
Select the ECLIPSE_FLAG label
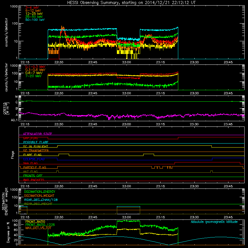coord(34,159)
